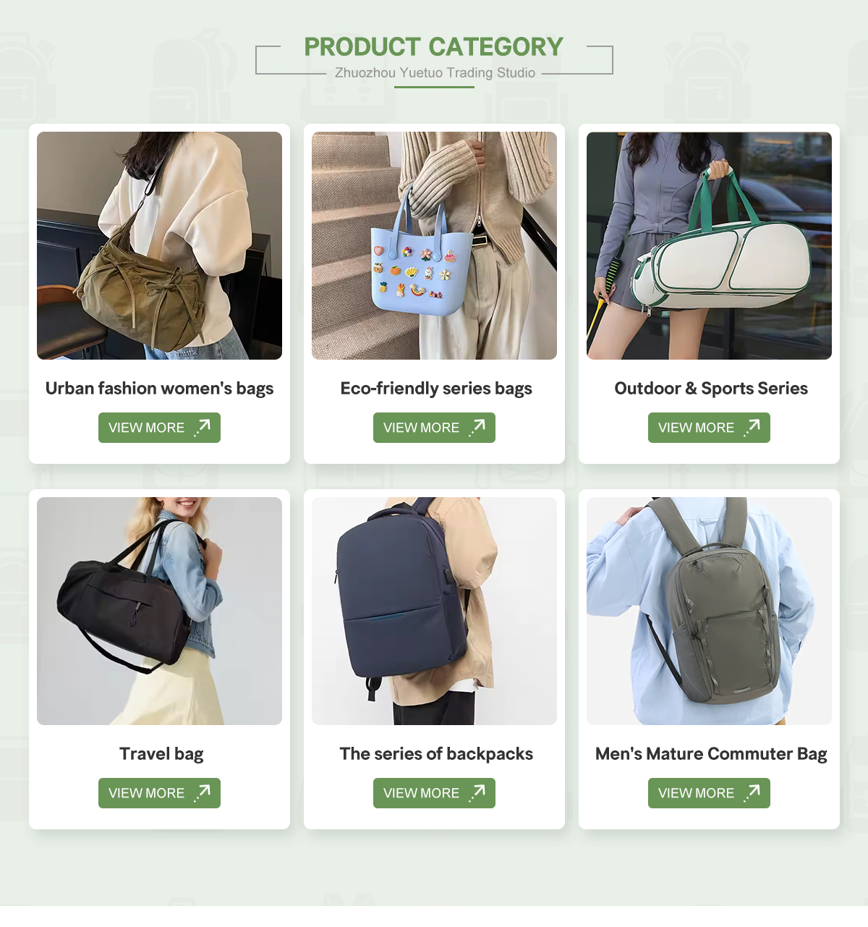868x927 pixels.
Task: Select Urban fashion women's bags title
Action: click(x=159, y=389)
